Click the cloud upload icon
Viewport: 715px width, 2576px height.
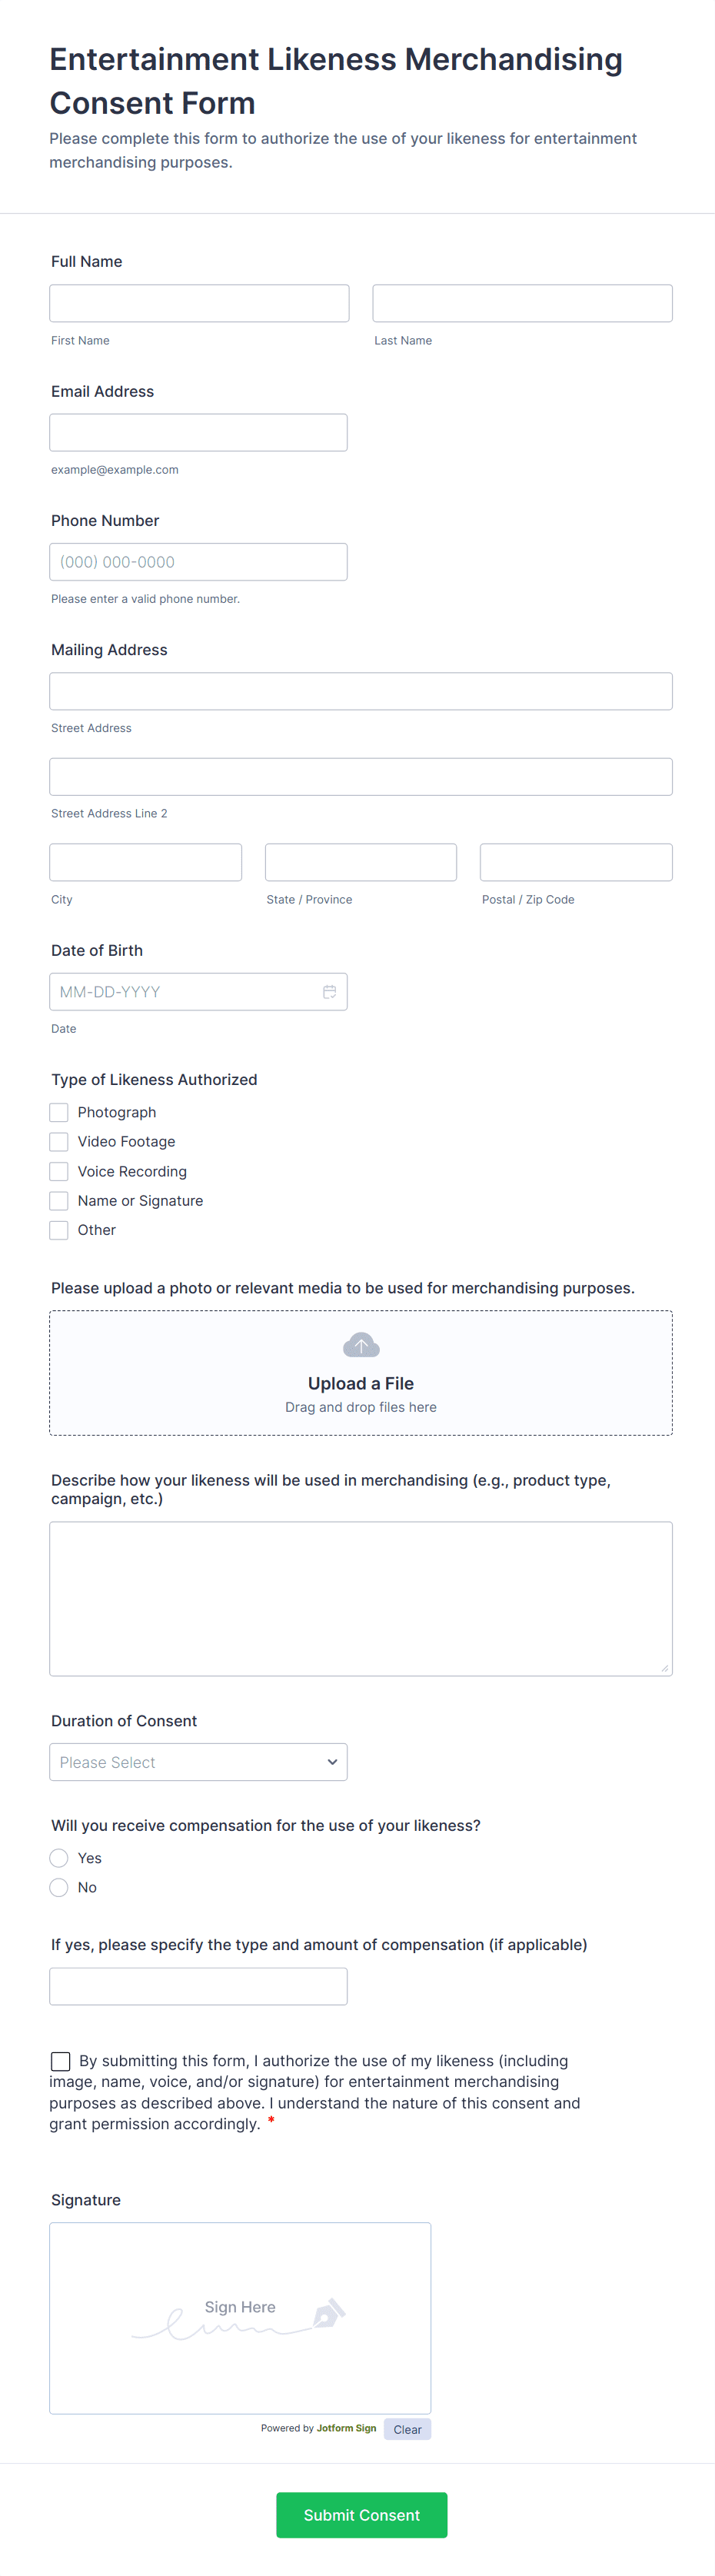pos(361,1345)
